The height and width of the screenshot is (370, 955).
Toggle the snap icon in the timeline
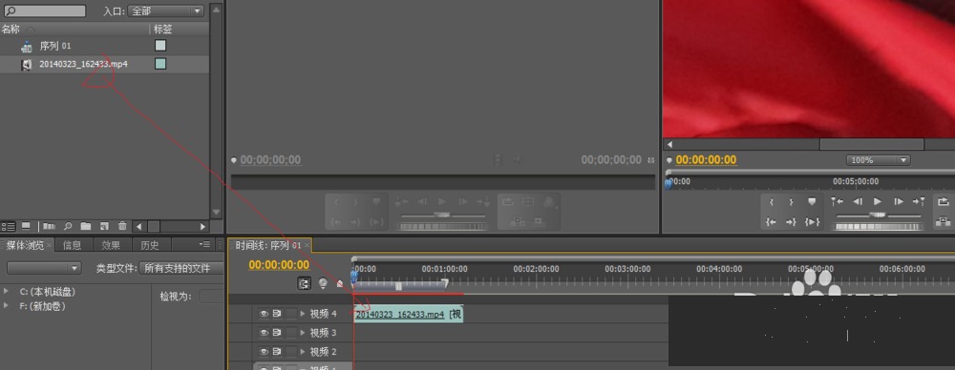[304, 283]
